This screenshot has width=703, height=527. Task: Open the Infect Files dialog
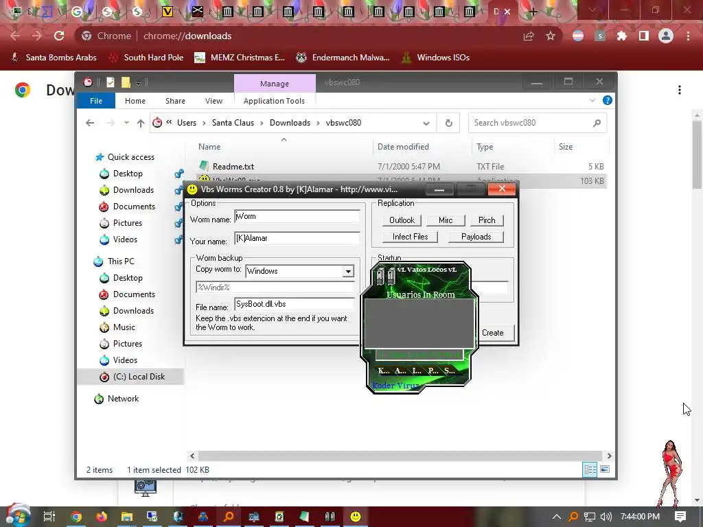(410, 237)
